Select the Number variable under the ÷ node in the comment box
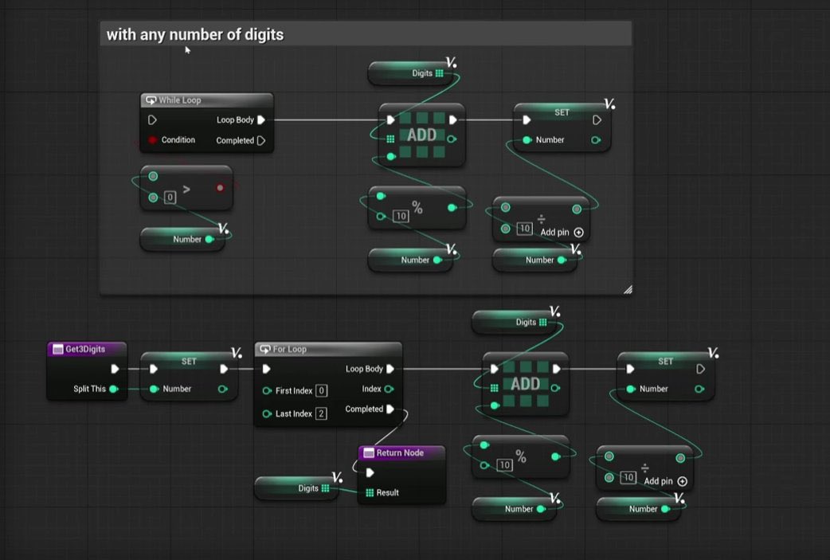The image size is (830, 560). point(535,260)
